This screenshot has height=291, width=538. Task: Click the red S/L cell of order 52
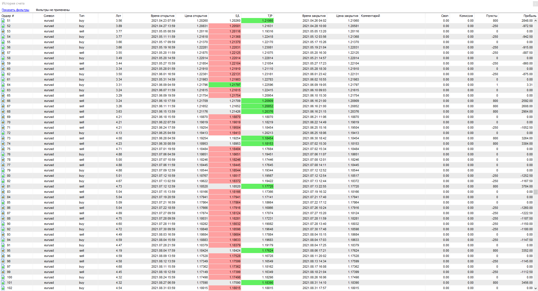tap(225, 26)
